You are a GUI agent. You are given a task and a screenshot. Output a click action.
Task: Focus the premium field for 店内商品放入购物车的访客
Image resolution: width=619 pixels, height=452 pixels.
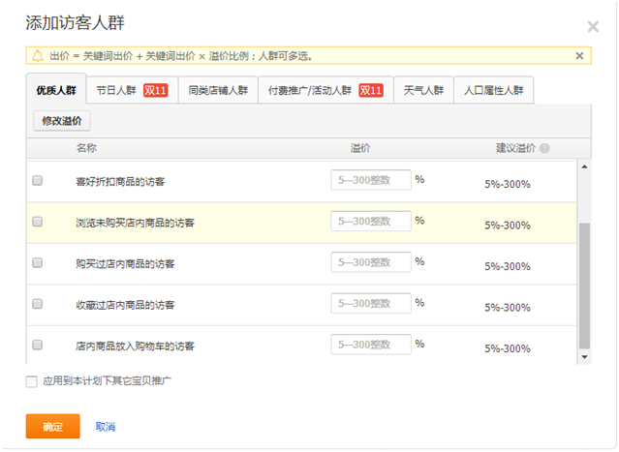point(370,345)
